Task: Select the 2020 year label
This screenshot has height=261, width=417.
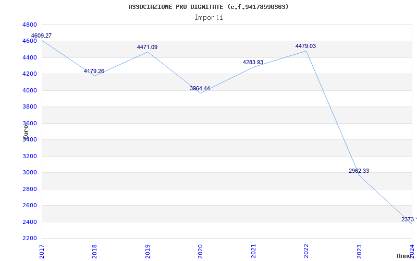Action: pyautogui.click(x=201, y=250)
